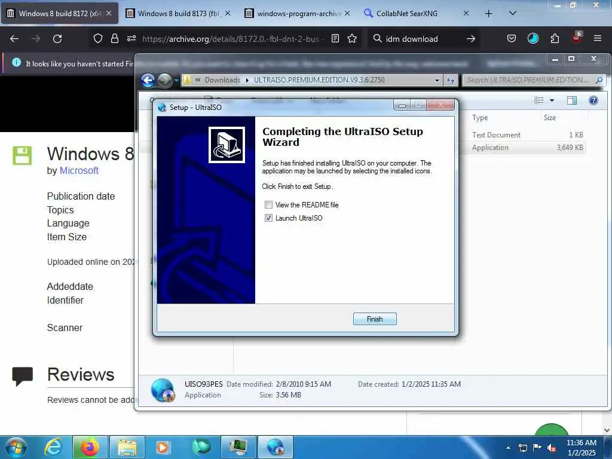Click Finish to exit UltraISO setup
This screenshot has width=612, height=459.
(x=374, y=319)
